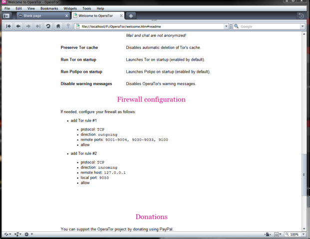Open the Opera Link status bar icon
Viewport: 310px width, 239px height.
(7, 234)
